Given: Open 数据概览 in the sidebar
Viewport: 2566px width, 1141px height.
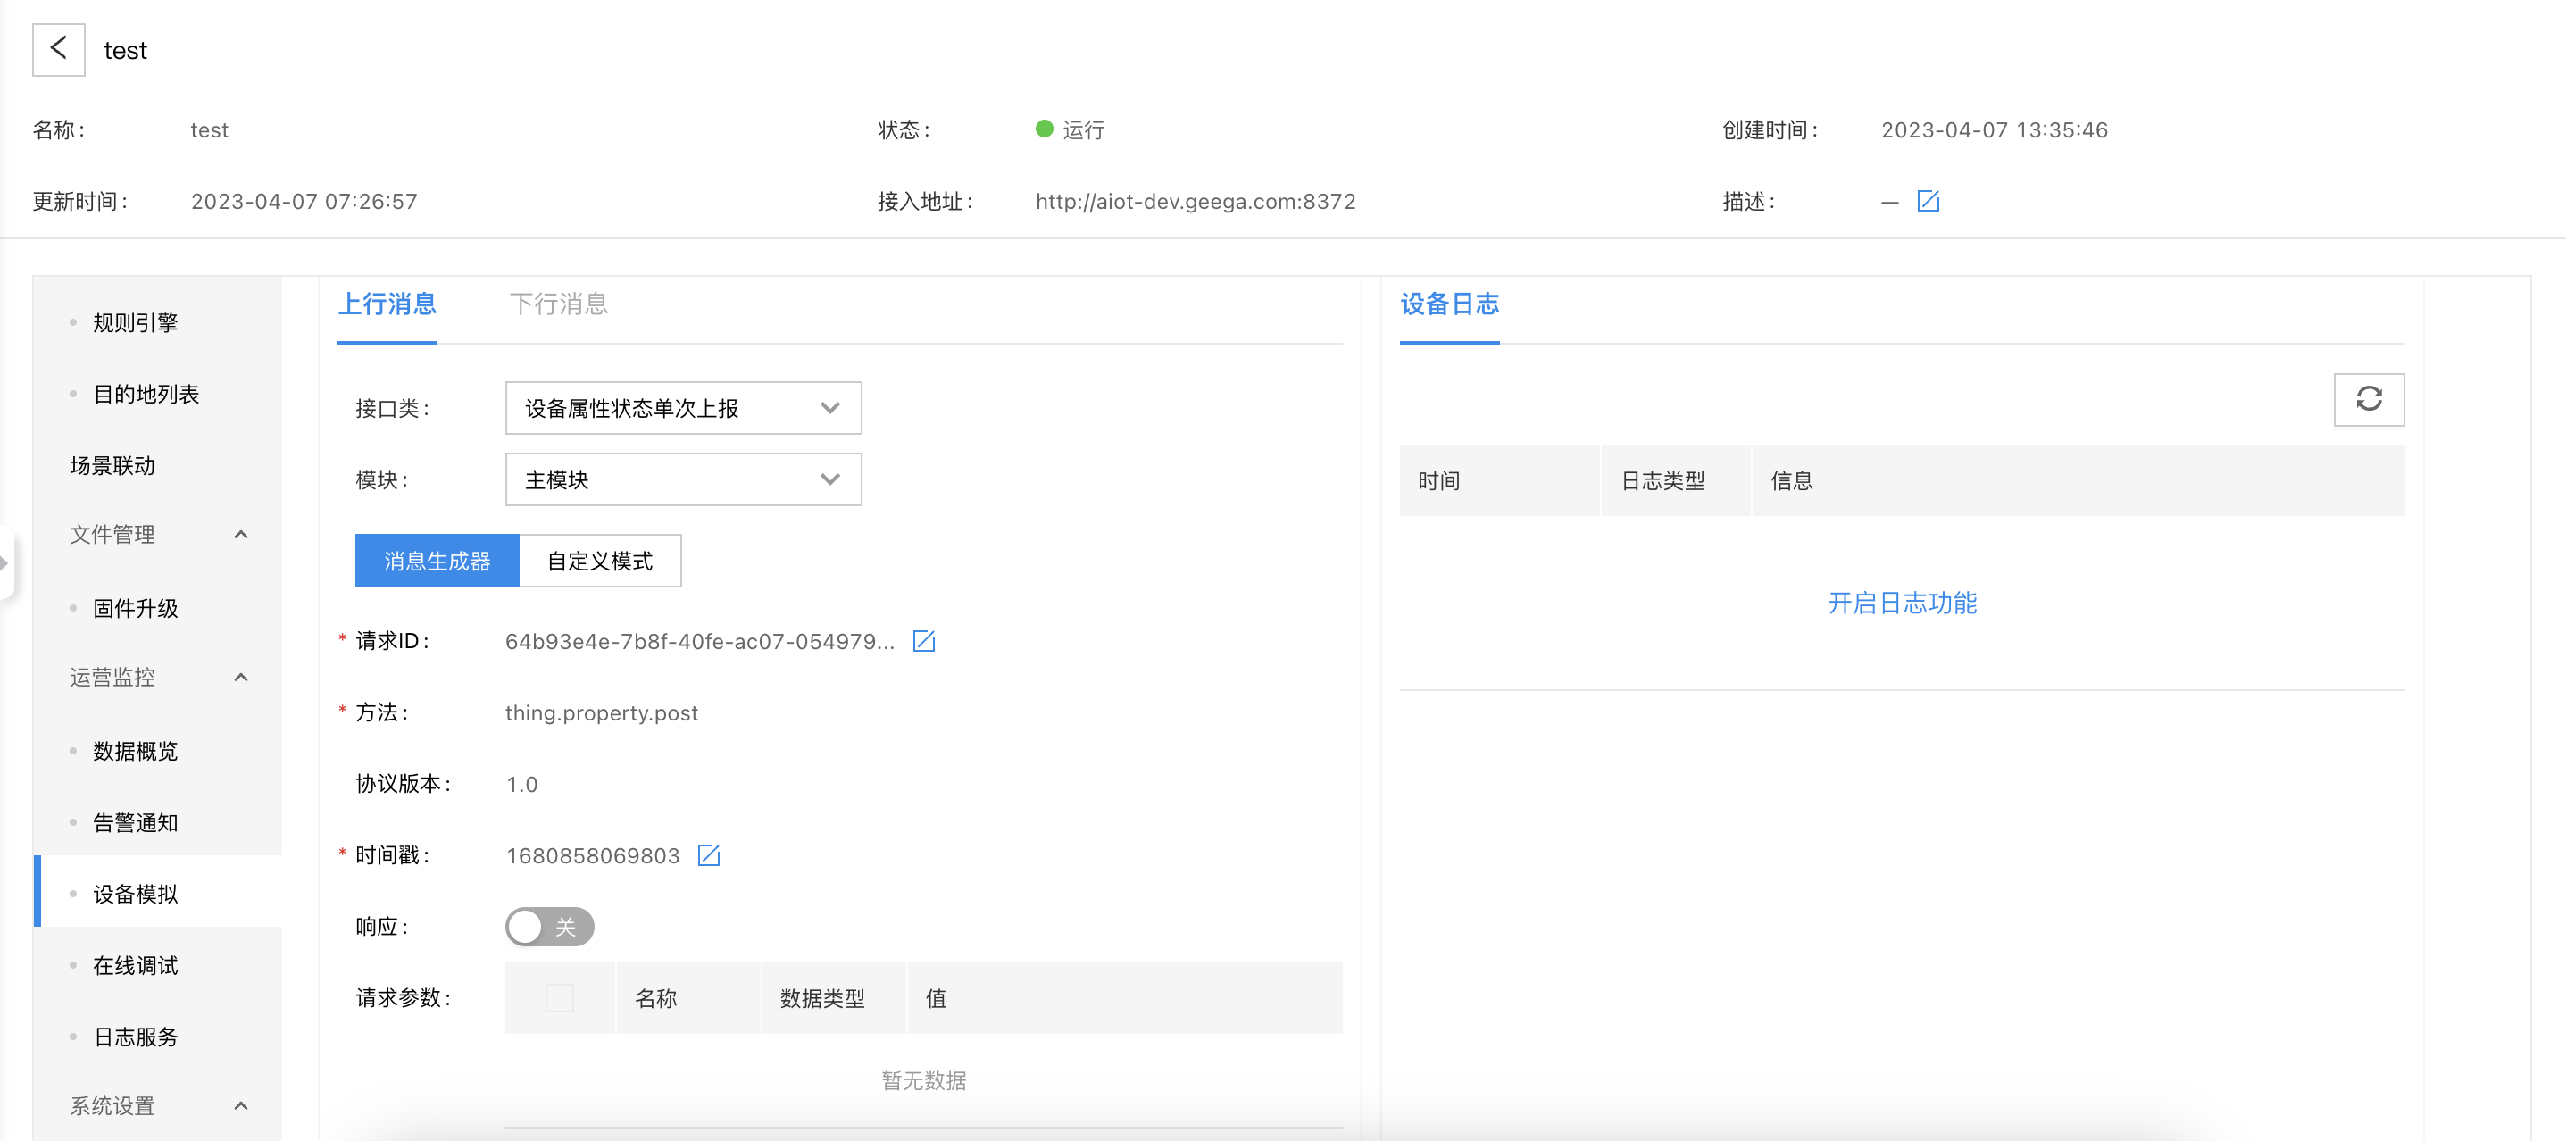Looking at the screenshot, I should [157, 750].
